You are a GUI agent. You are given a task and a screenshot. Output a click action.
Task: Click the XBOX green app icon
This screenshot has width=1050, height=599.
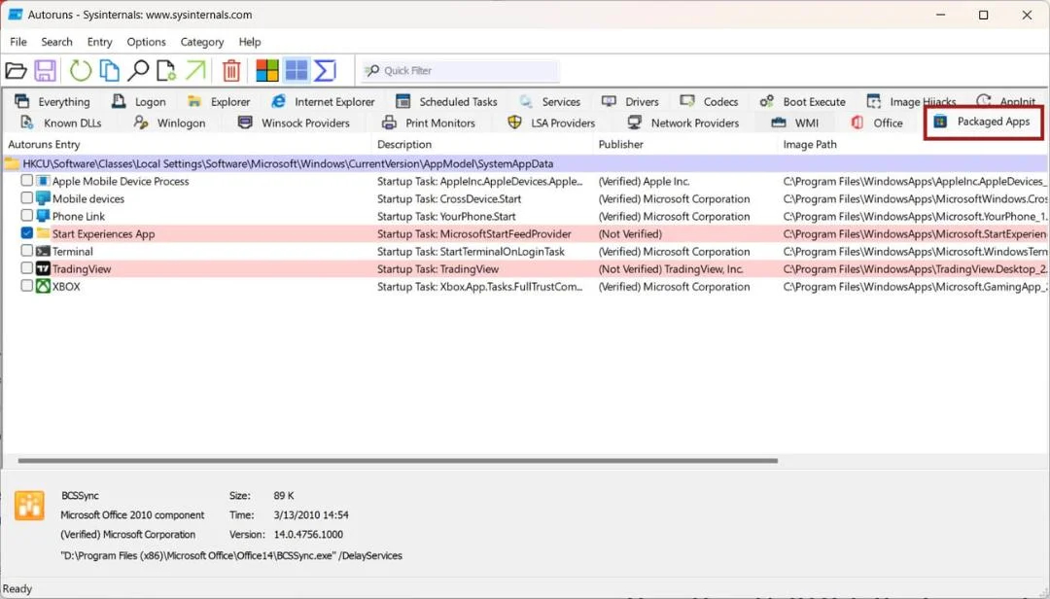[43, 286]
